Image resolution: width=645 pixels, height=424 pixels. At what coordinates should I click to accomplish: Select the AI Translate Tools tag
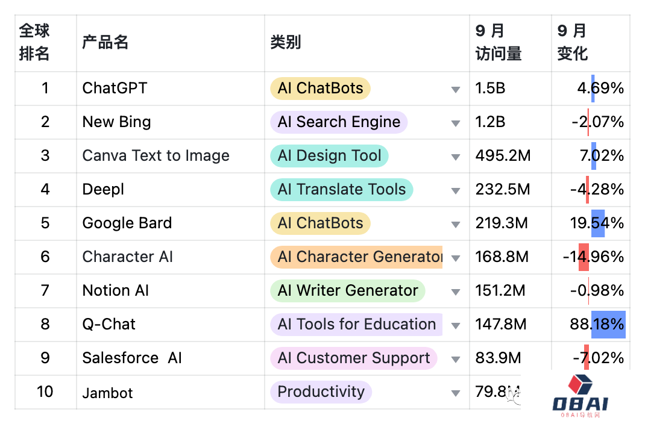[x=341, y=190]
